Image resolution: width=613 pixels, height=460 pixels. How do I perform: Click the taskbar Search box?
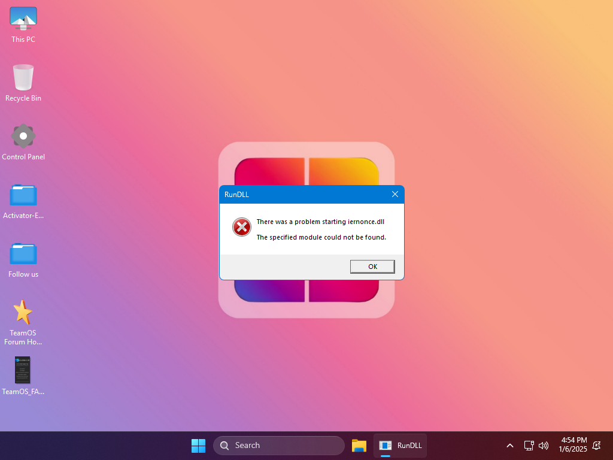tap(279, 446)
